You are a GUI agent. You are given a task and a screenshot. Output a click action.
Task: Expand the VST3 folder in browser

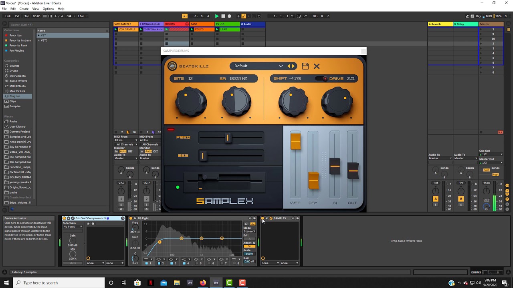[x=39, y=40]
